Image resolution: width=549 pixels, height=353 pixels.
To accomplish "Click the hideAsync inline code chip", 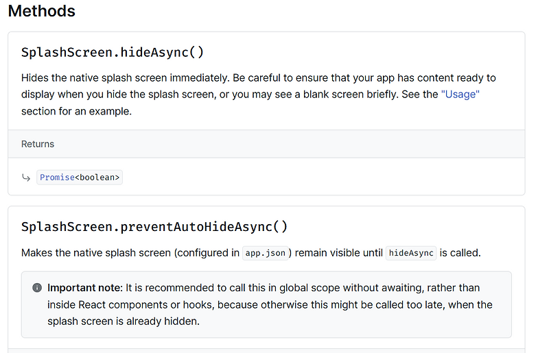I will [x=411, y=253].
